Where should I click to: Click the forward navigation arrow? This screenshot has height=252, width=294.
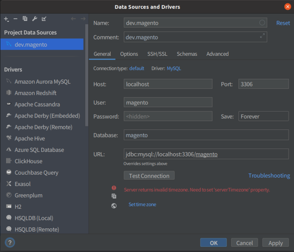[x=83, y=19]
